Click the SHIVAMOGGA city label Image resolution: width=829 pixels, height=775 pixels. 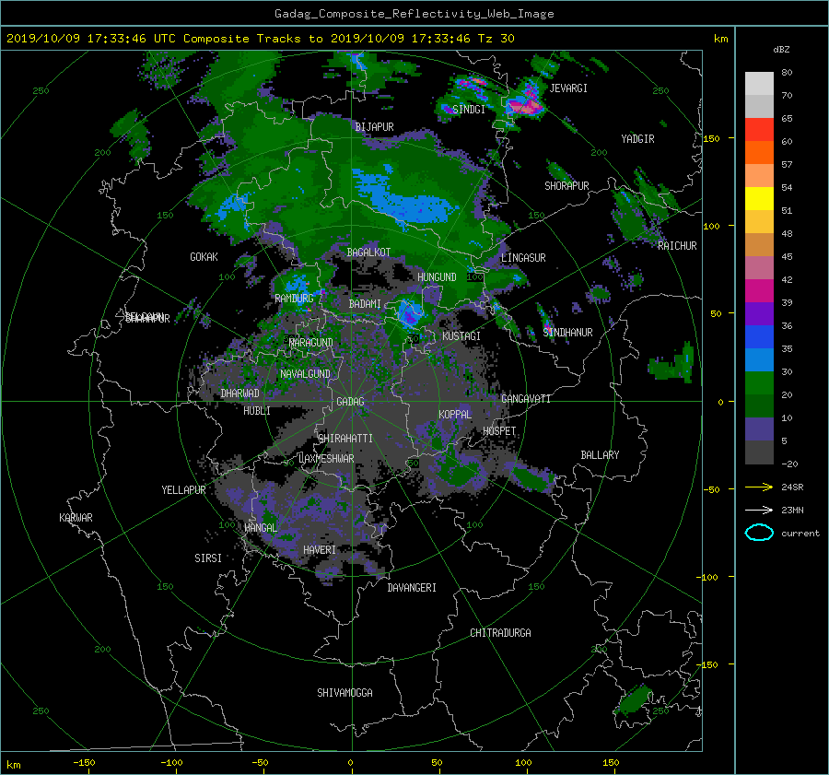344,693
